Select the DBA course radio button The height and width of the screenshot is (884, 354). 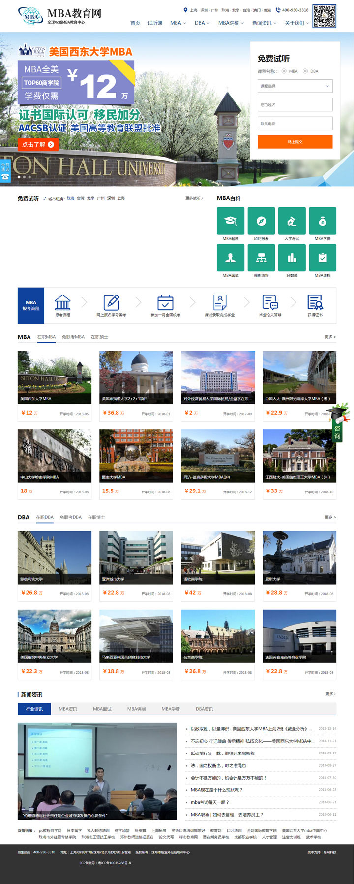pyautogui.click(x=305, y=71)
